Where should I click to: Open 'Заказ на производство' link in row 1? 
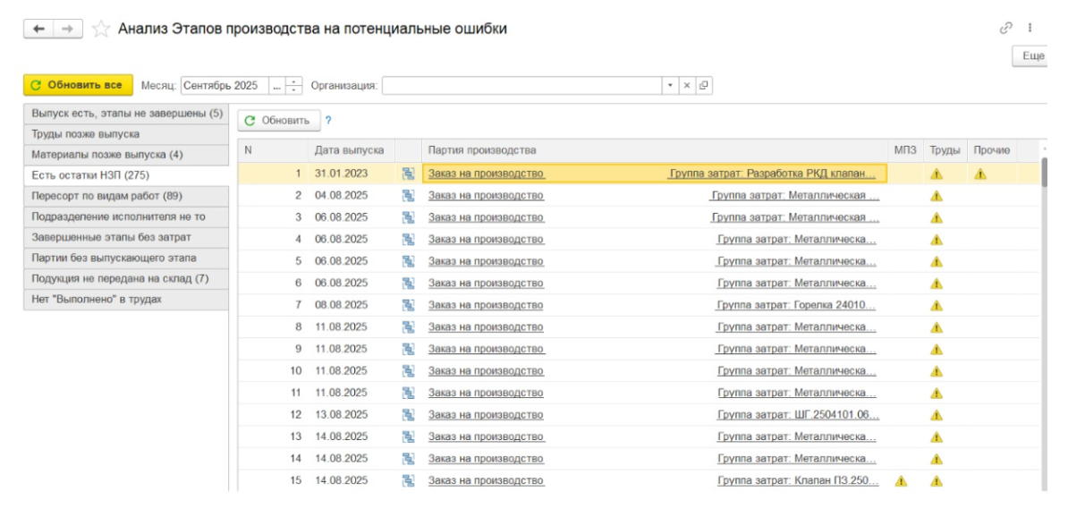coord(486,174)
